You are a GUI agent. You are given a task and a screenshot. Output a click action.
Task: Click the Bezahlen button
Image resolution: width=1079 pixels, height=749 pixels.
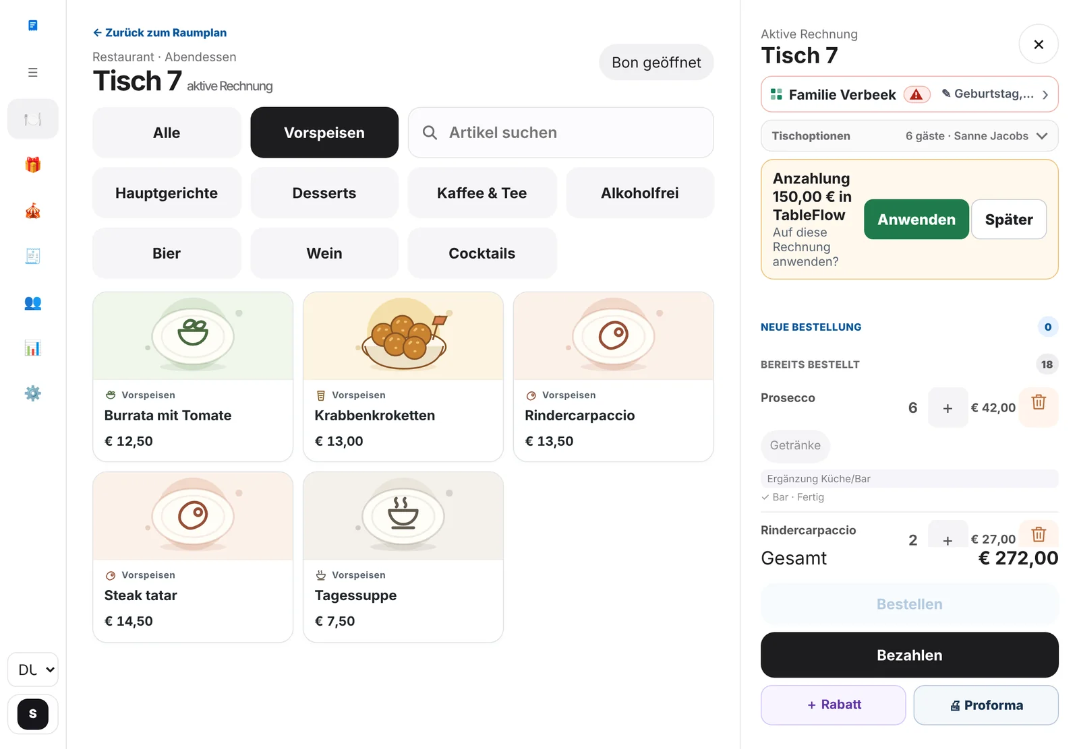(x=909, y=655)
